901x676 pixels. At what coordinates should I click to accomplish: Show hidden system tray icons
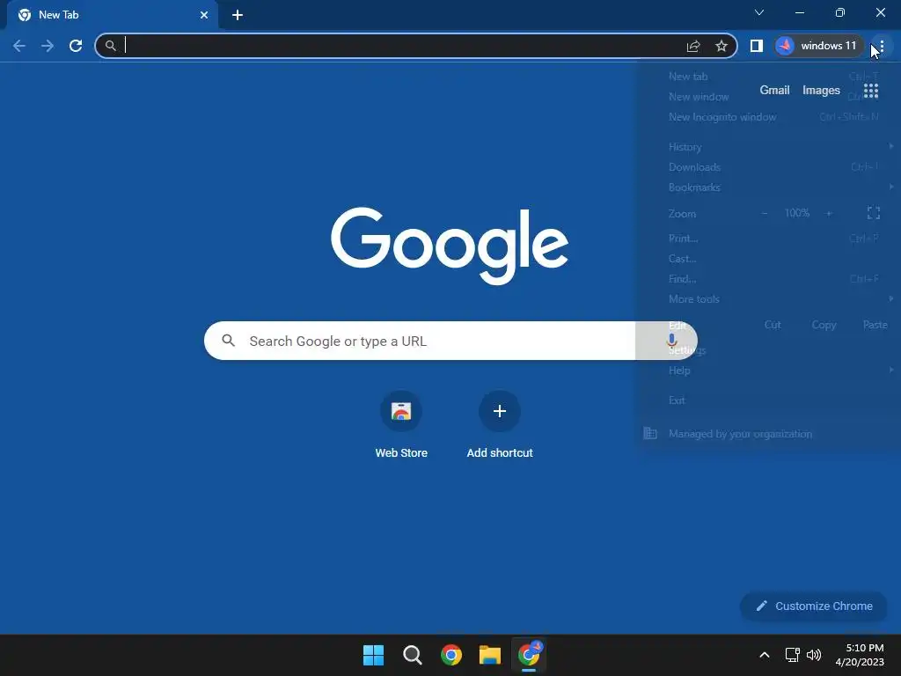765,655
